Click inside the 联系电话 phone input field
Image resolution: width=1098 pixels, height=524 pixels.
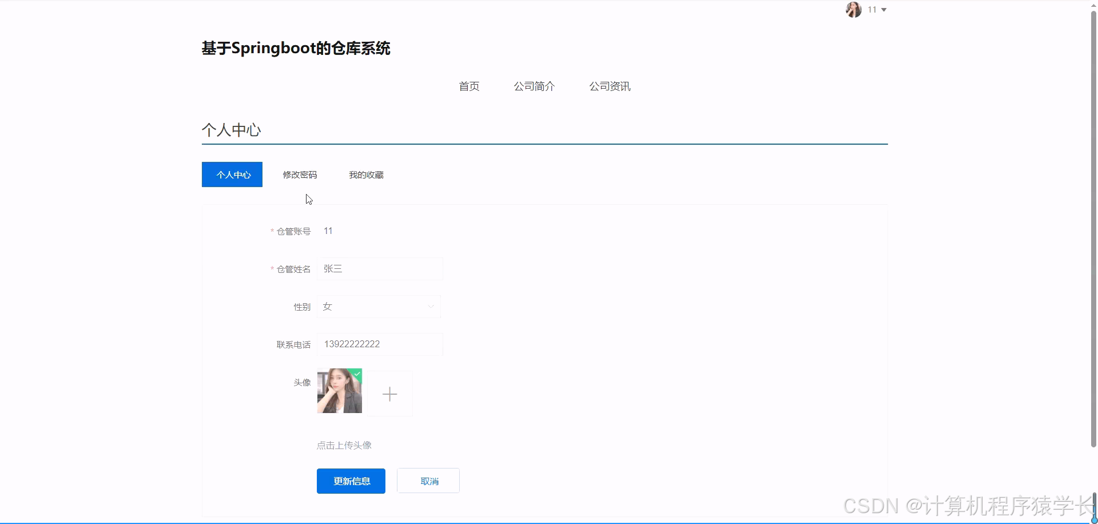click(x=379, y=344)
